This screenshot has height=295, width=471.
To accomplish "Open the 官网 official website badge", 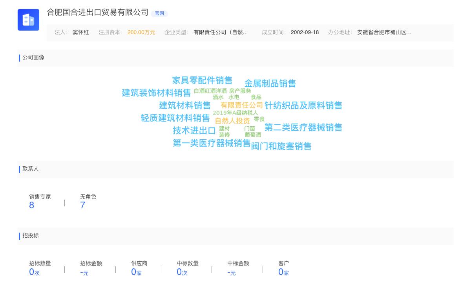I will 159,13.
